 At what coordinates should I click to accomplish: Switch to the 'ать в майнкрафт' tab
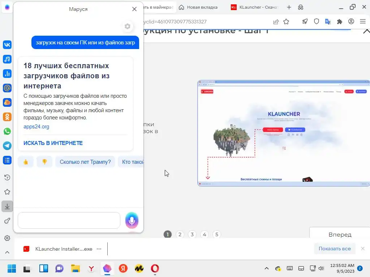pos(159,7)
